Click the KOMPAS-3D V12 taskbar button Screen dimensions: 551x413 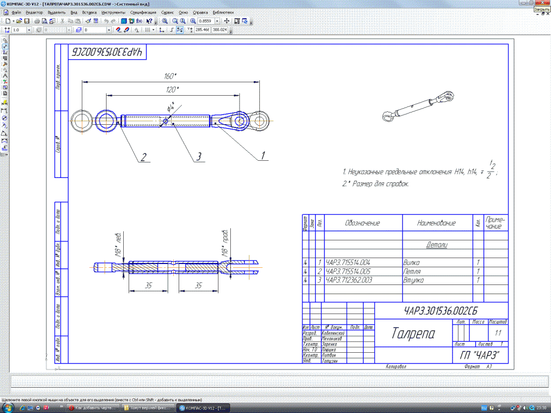[203, 408]
